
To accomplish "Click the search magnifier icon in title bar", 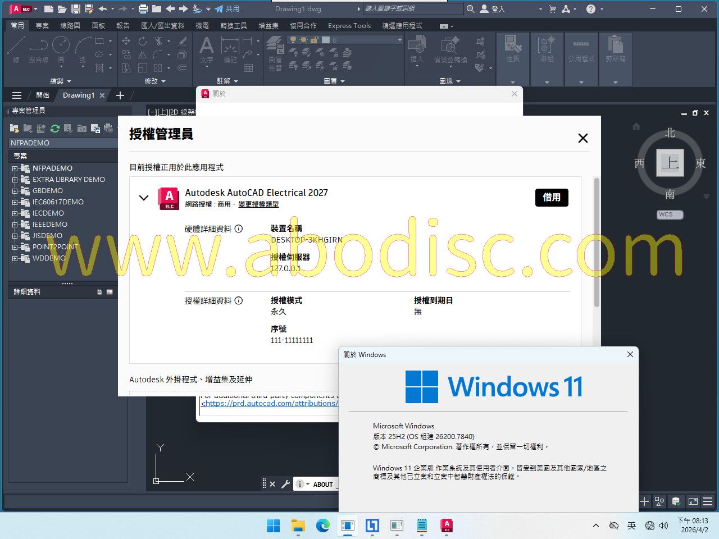I will coord(471,9).
